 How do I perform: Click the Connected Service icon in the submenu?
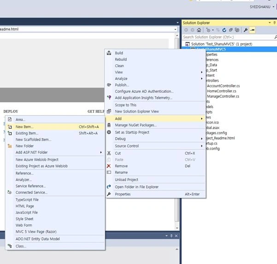10,192
